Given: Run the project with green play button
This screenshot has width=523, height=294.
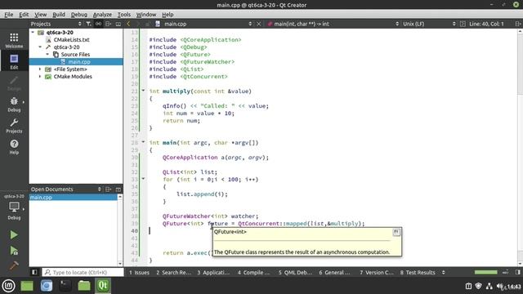Looking at the screenshot, I should point(14,234).
